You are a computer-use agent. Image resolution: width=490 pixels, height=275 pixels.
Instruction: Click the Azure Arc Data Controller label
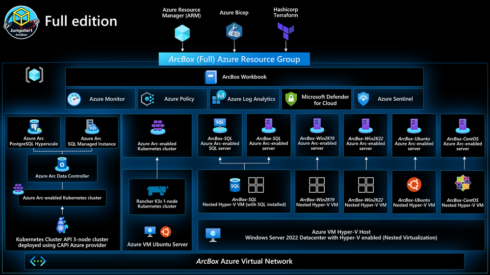[x=62, y=176]
